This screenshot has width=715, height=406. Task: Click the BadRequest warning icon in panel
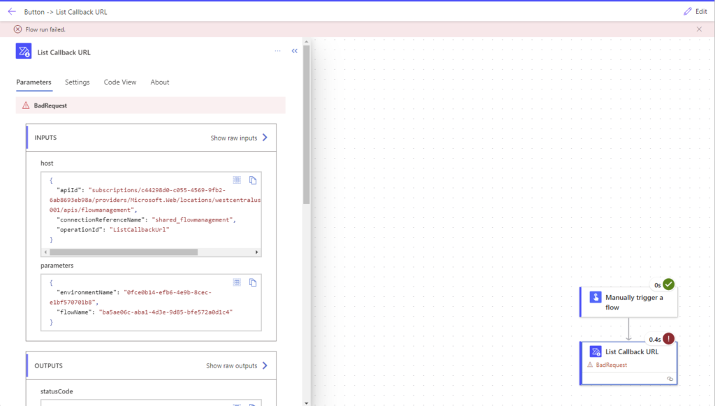tap(26, 106)
